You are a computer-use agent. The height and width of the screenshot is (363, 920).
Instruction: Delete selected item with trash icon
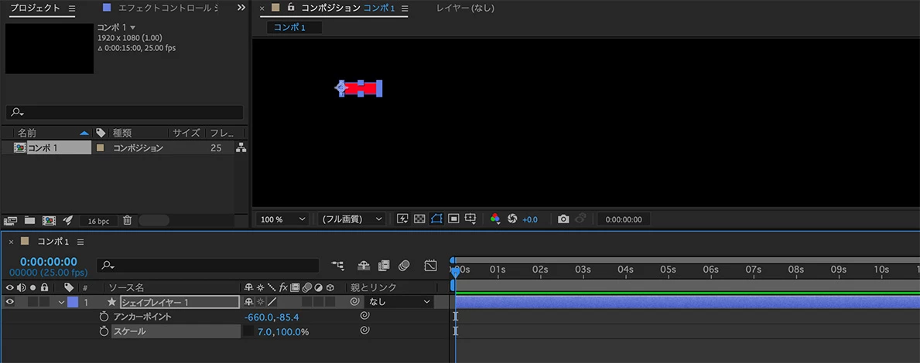[x=128, y=220]
